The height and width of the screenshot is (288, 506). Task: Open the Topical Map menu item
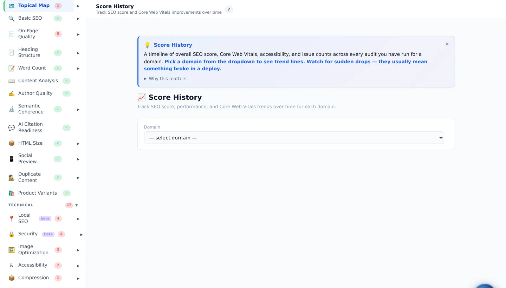39,6
